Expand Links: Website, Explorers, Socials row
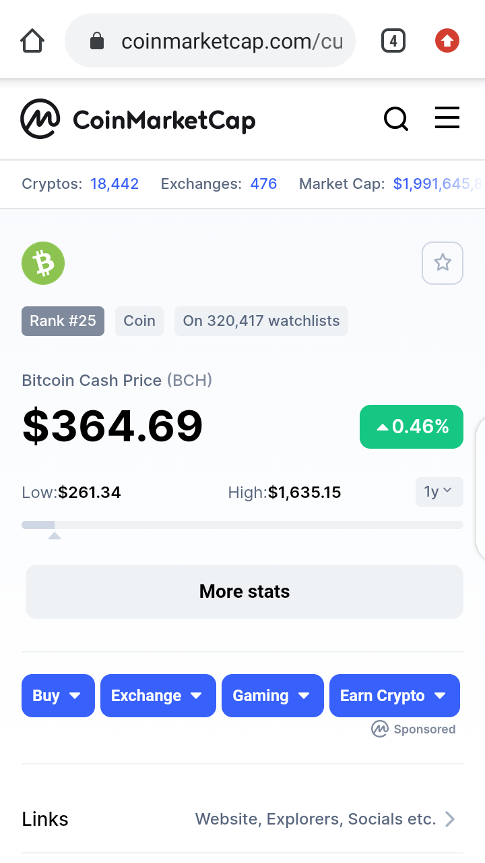Image resolution: width=485 pixels, height=863 pixels. [x=243, y=819]
